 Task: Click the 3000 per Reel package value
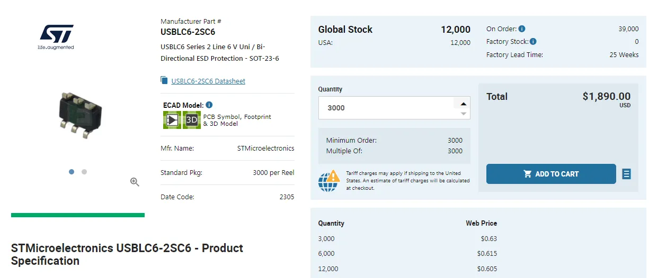[273, 173]
